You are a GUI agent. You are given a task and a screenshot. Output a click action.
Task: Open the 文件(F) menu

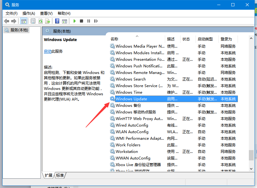[12, 13]
